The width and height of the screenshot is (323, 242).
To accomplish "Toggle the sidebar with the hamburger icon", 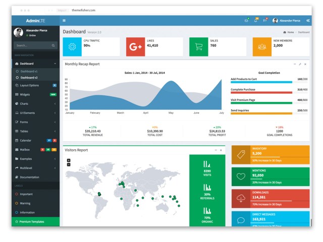I will 64,21.
